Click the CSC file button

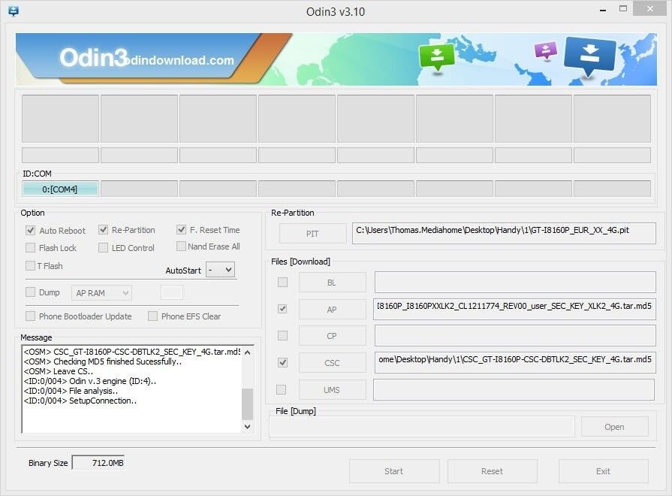[x=332, y=363]
